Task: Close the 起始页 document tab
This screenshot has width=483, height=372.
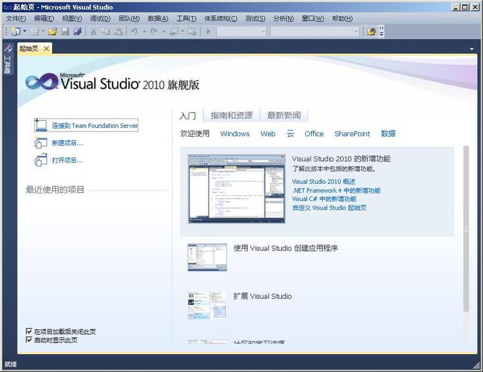Action: [46, 48]
